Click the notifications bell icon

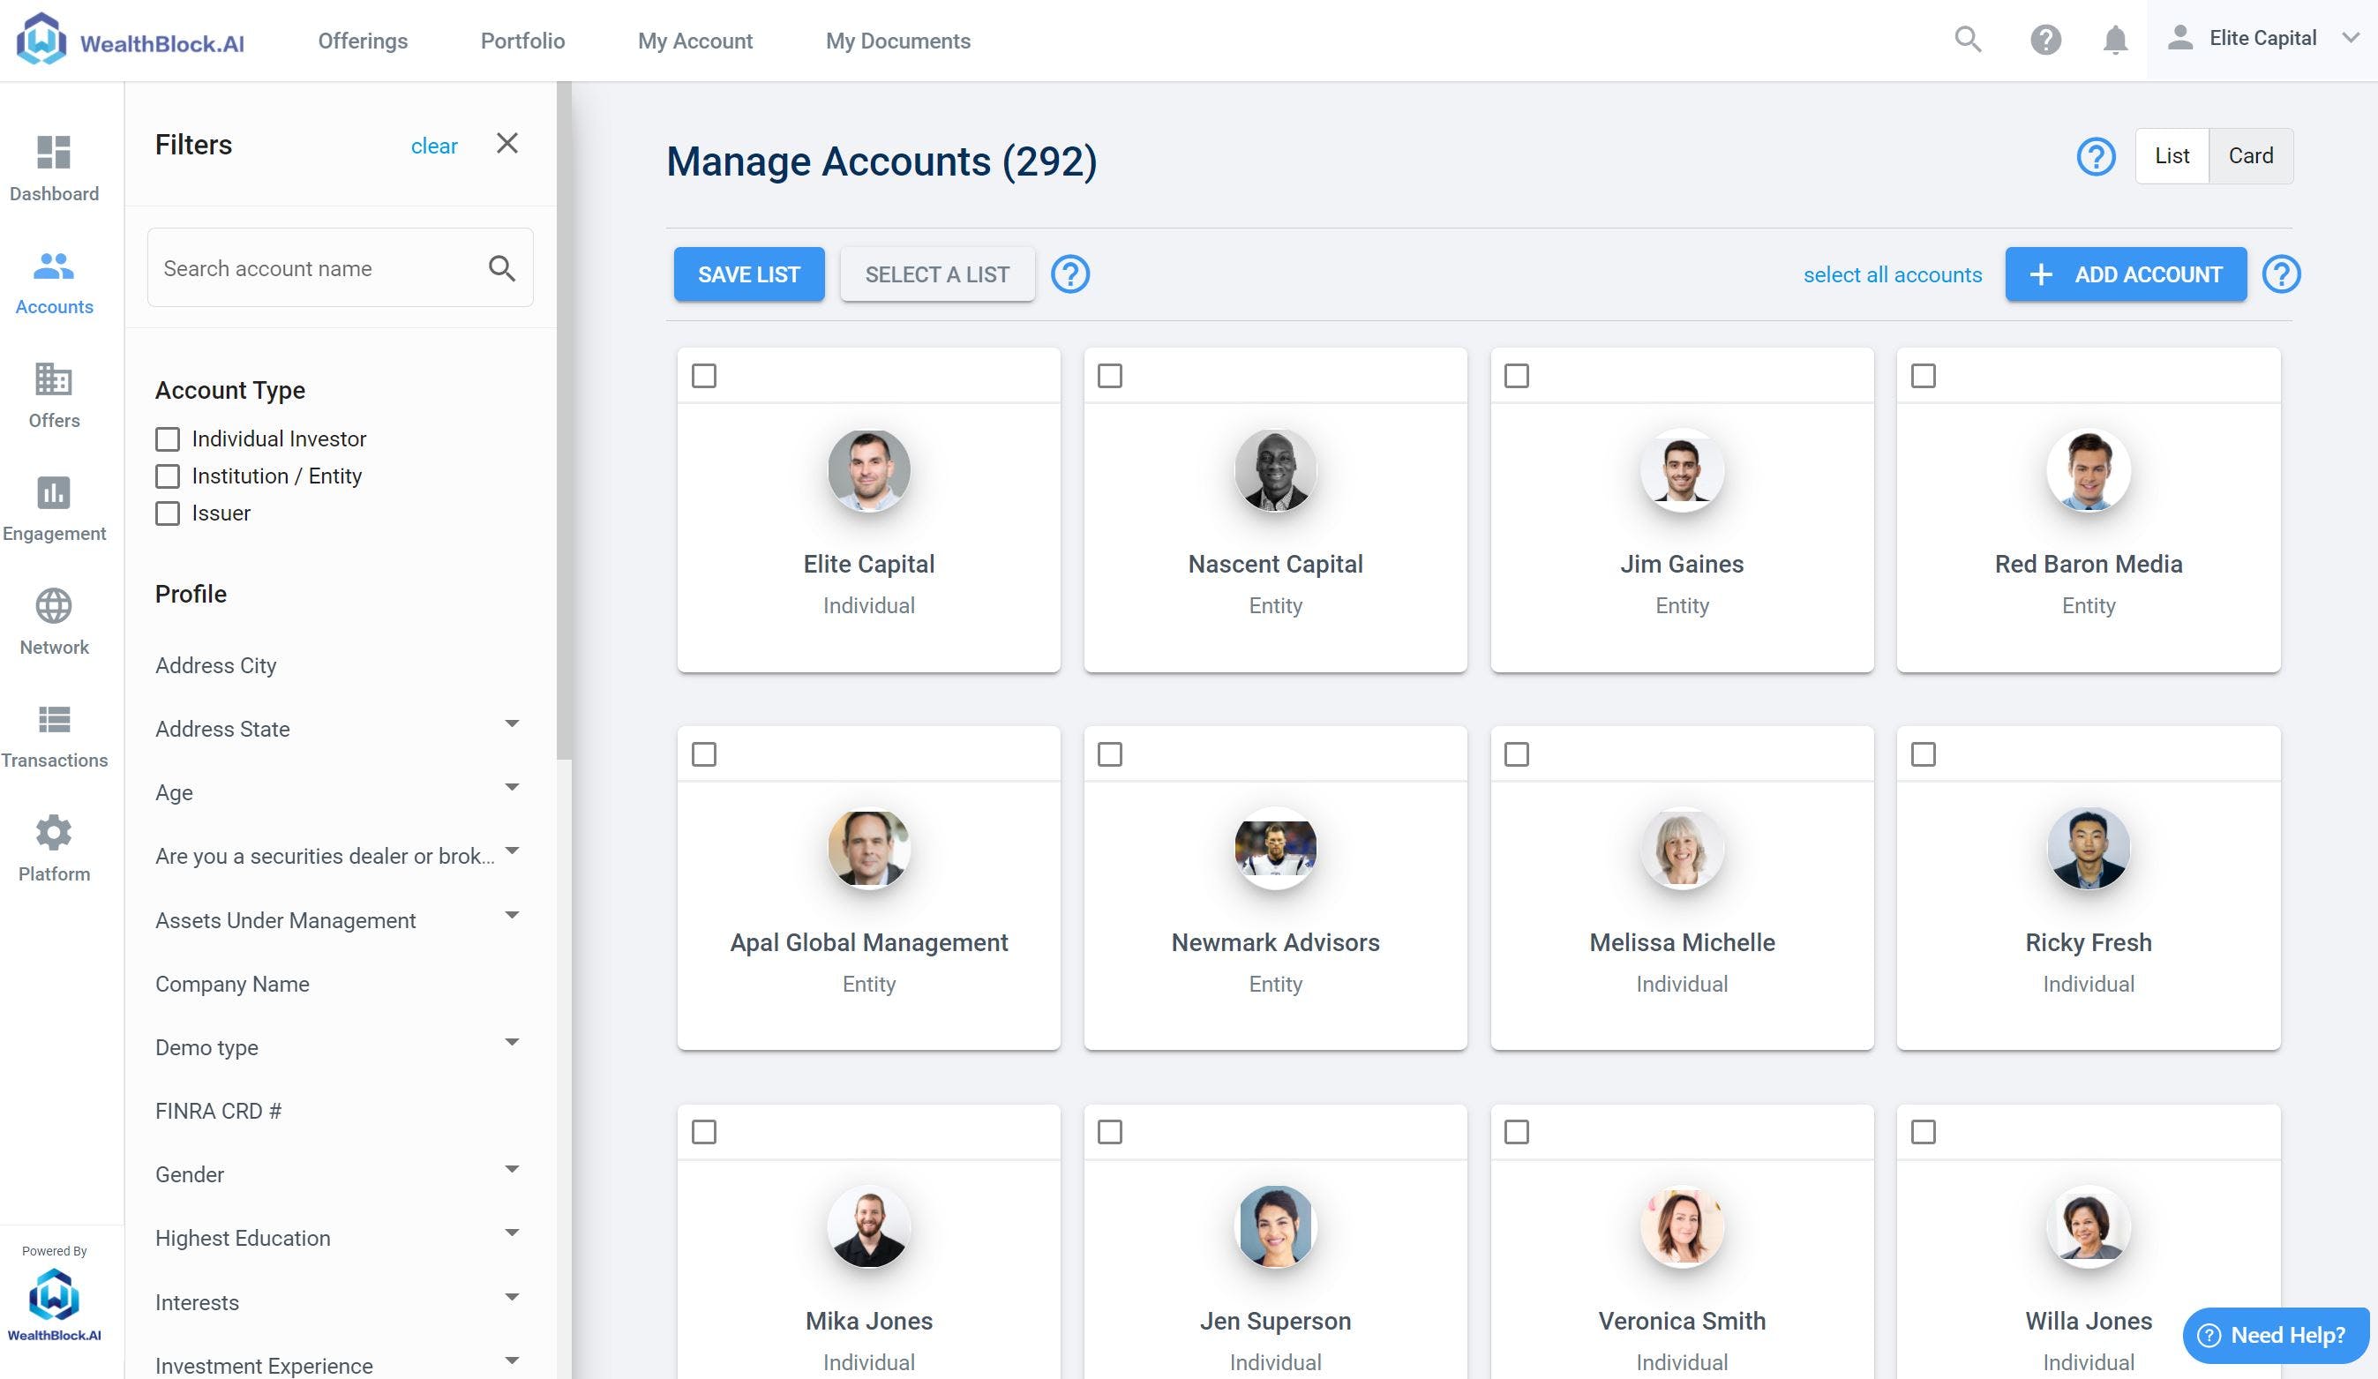pyautogui.click(x=2115, y=40)
